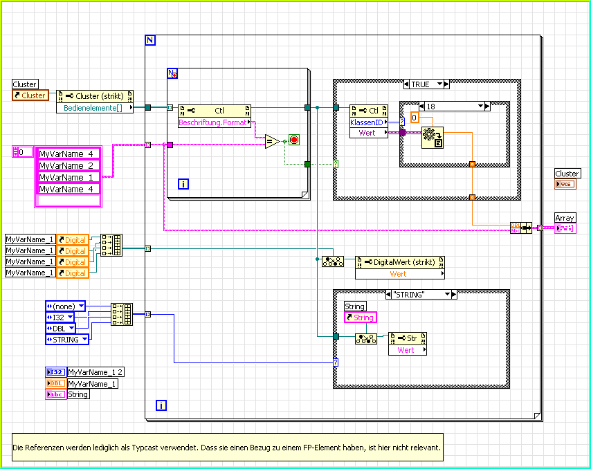
Task: Select the To More Specific Class node before DigitalWert
Action: (x=332, y=261)
